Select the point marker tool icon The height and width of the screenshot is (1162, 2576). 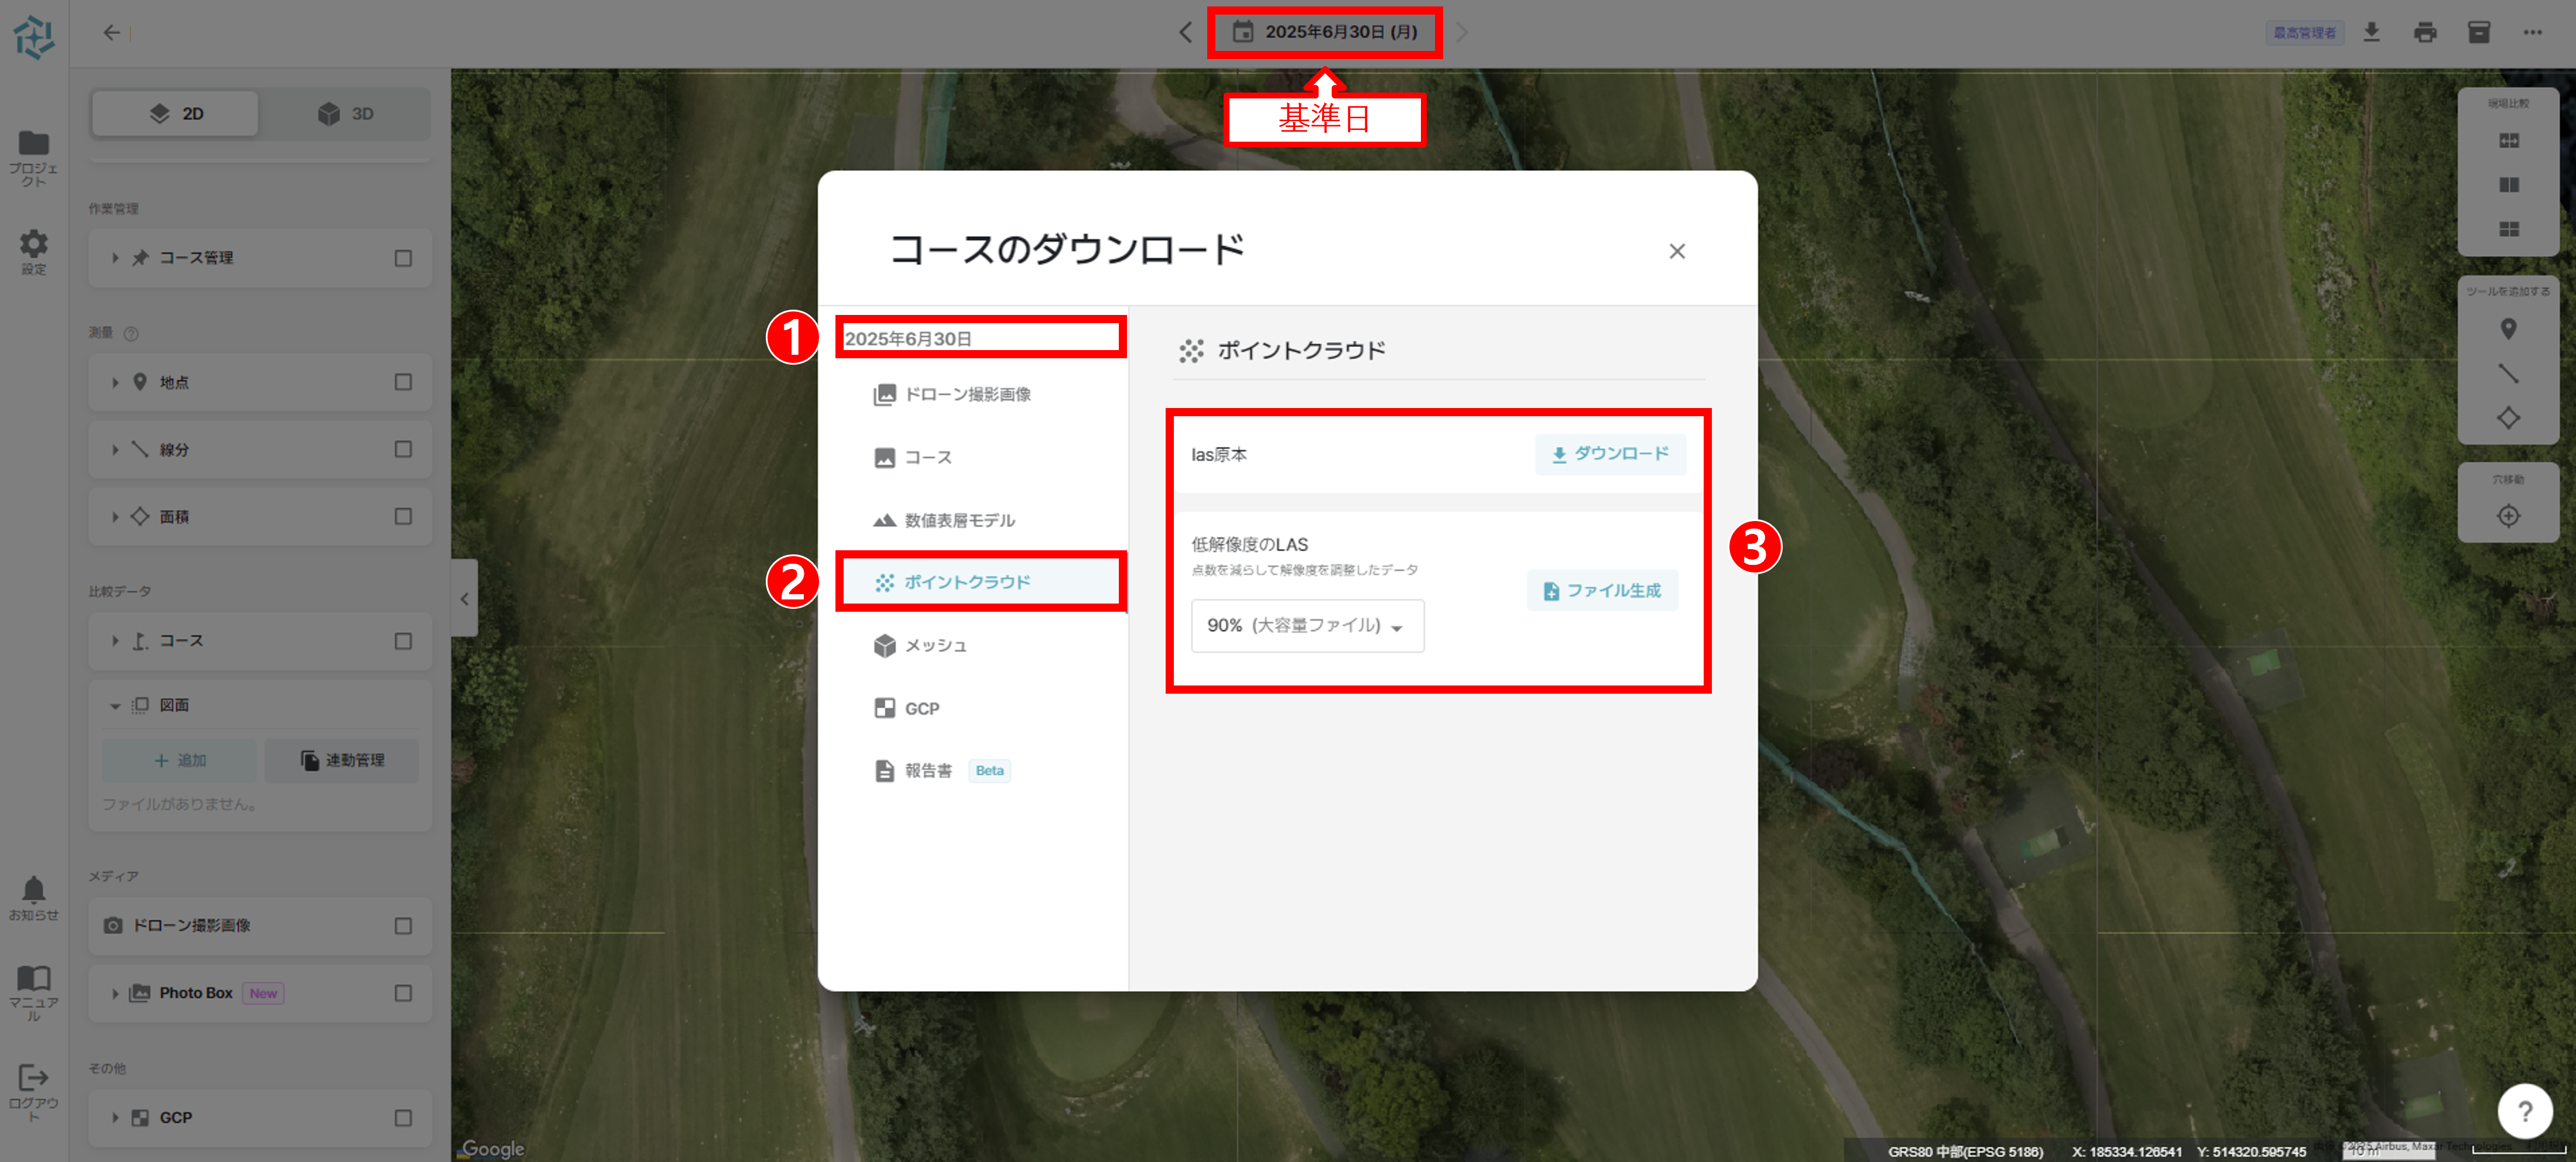tap(2508, 329)
